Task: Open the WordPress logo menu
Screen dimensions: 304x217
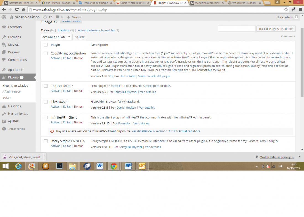Action: [4, 17]
